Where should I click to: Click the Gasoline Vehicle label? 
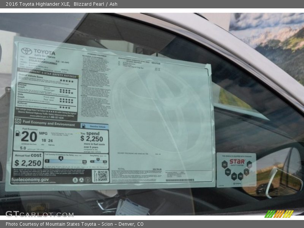(x=99, y=126)
